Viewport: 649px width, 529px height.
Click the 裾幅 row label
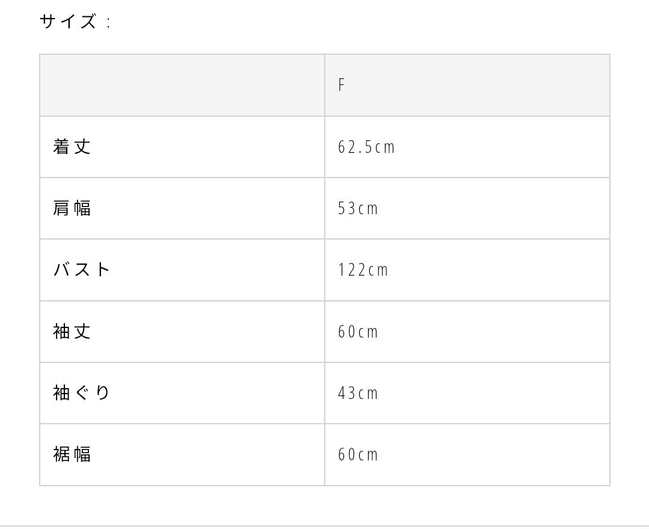coord(72,454)
